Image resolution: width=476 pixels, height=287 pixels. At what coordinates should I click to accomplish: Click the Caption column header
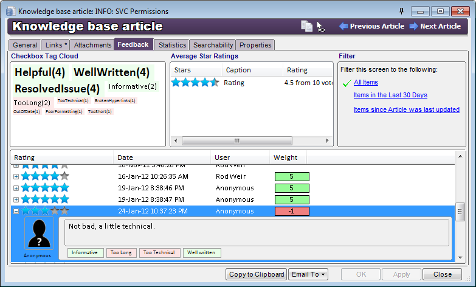click(252, 70)
